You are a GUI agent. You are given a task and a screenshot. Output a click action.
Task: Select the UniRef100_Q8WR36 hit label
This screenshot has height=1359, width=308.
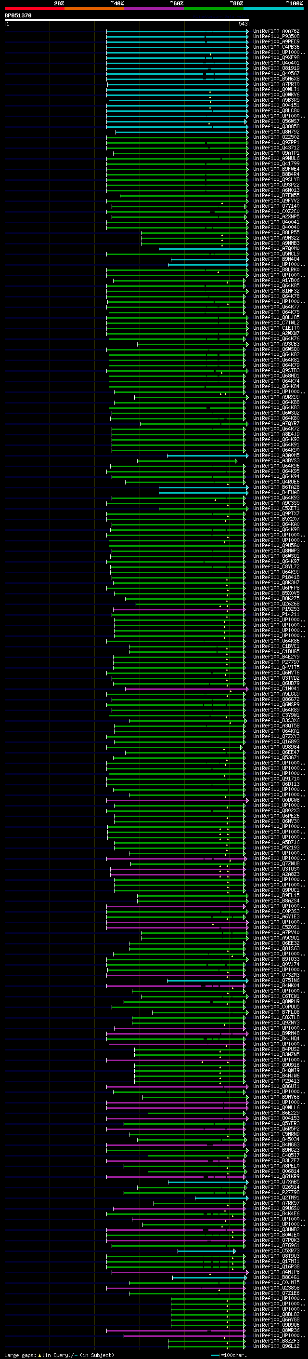(276, 1331)
